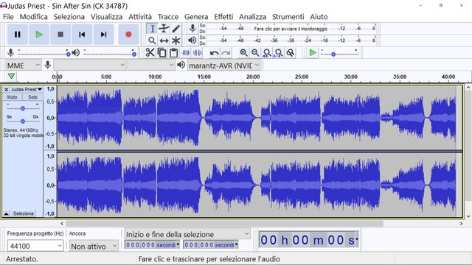The image size is (472, 265).
Task: Click the Seleziona track button
Action: 23,213
